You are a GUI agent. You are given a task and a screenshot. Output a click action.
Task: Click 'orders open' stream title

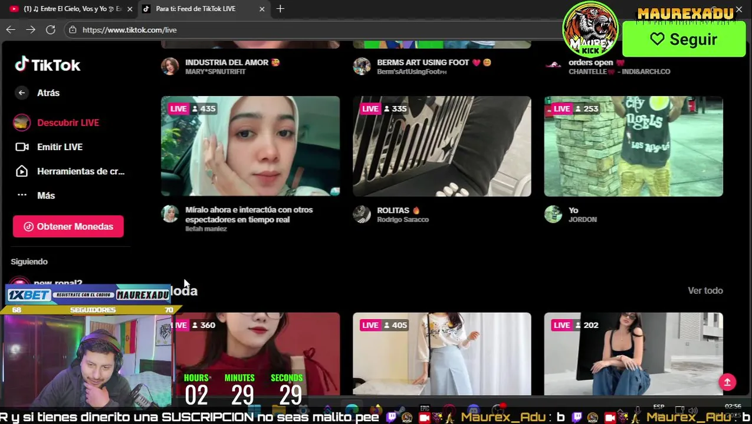[x=596, y=62]
